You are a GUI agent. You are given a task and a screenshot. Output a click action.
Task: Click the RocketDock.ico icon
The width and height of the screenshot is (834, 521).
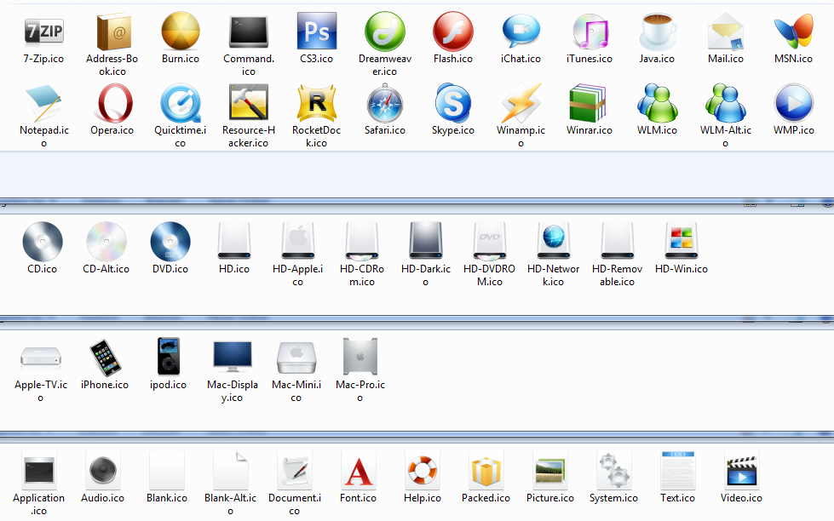click(x=316, y=104)
